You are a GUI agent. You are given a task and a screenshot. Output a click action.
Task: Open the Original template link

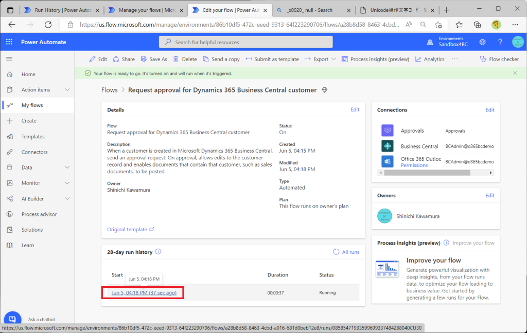point(130,229)
